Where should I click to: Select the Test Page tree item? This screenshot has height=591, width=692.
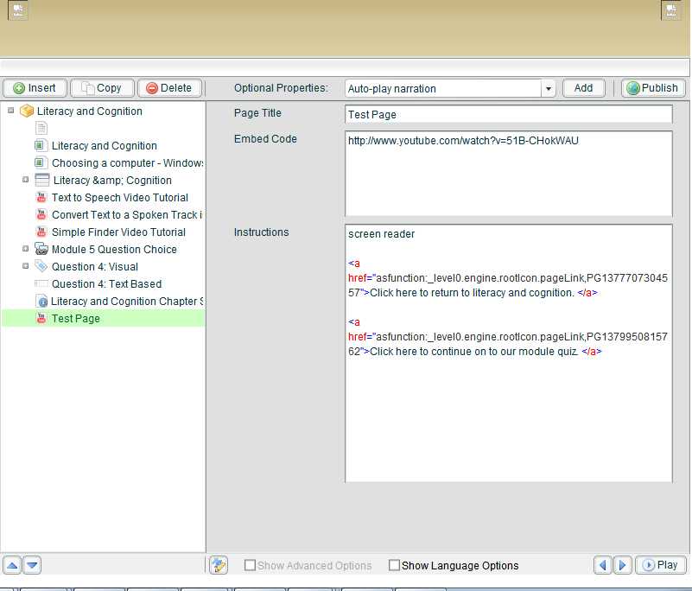point(75,318)
